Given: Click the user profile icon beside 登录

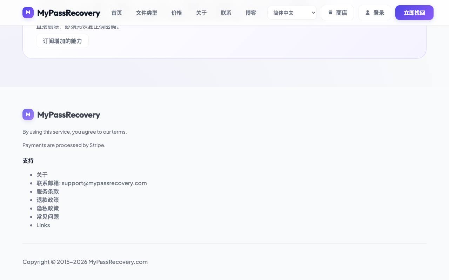Looking at the screenshot, I should click(x=367, y=13).
